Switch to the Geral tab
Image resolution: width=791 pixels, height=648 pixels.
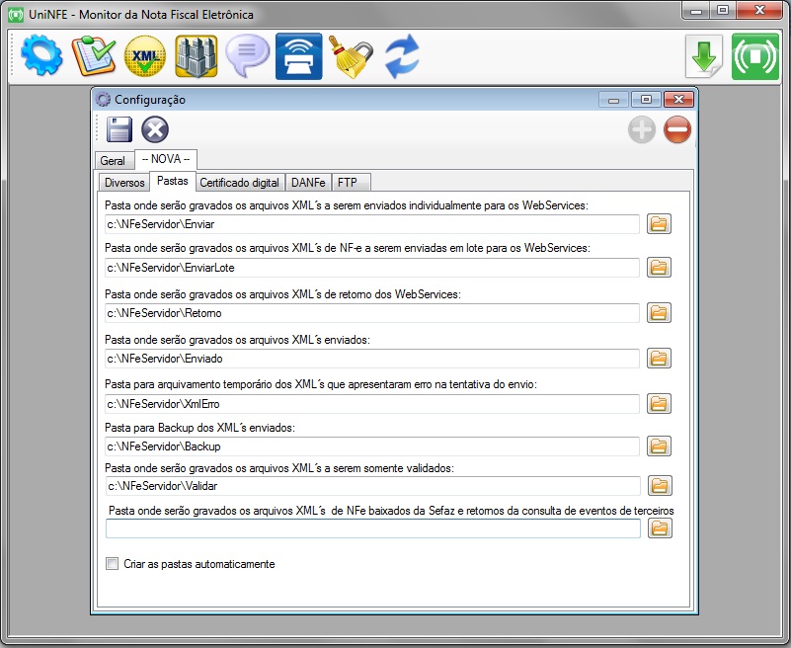tap(113, 160)
